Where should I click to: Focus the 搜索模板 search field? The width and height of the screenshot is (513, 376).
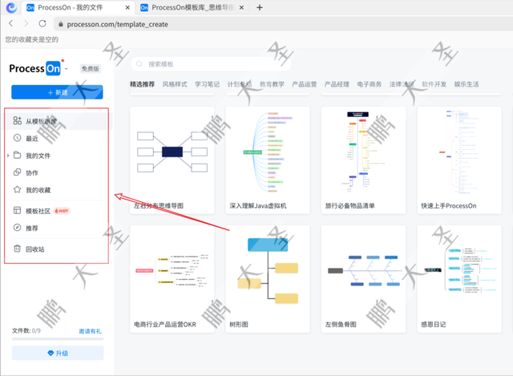click(x=211, y=64)
